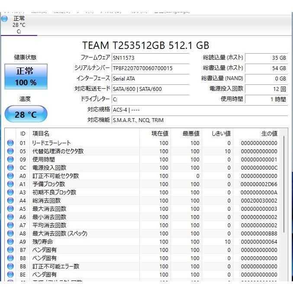Click the status icon for row A6 最小消去回数
Screen dimensions: 293x293
(10, 217)
